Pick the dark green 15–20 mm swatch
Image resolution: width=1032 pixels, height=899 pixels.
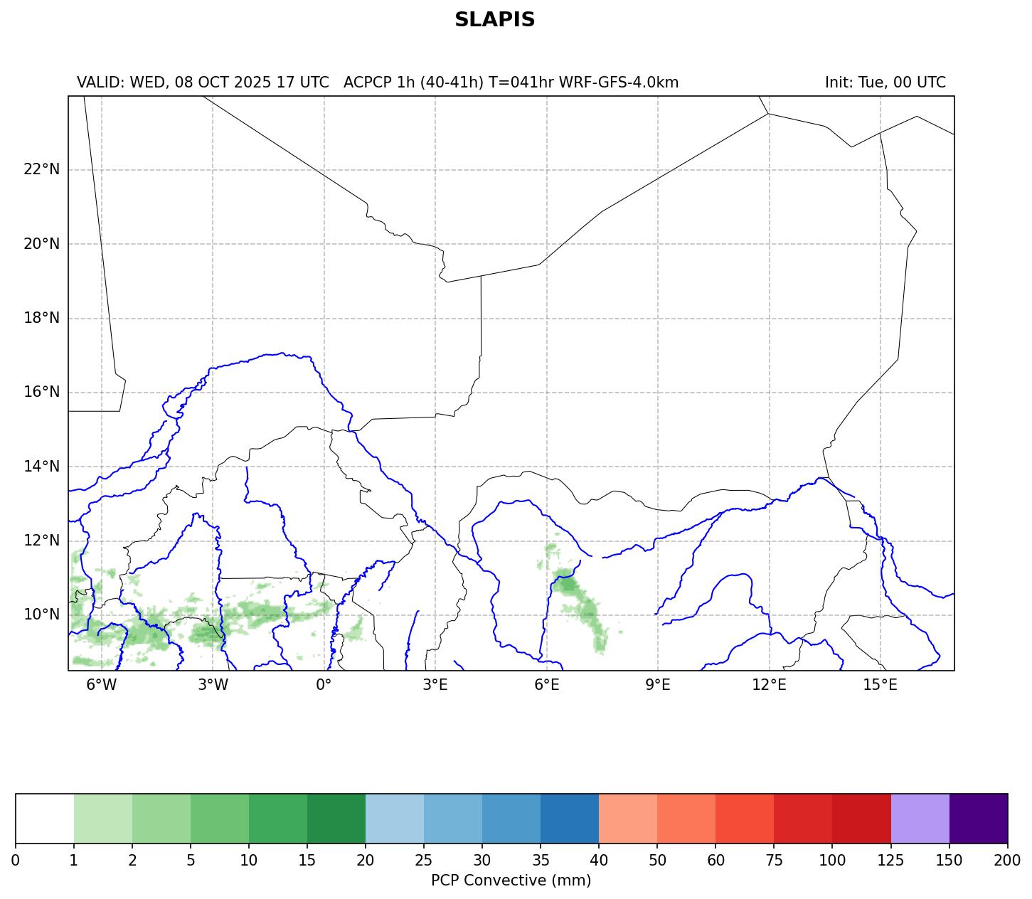pos(336,818)
